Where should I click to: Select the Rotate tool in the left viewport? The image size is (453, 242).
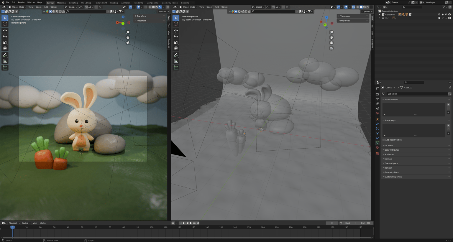tap(5, 37)
